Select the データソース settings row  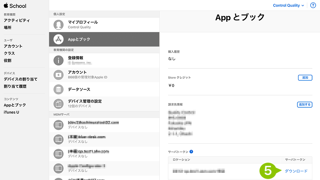click(104, 89)
